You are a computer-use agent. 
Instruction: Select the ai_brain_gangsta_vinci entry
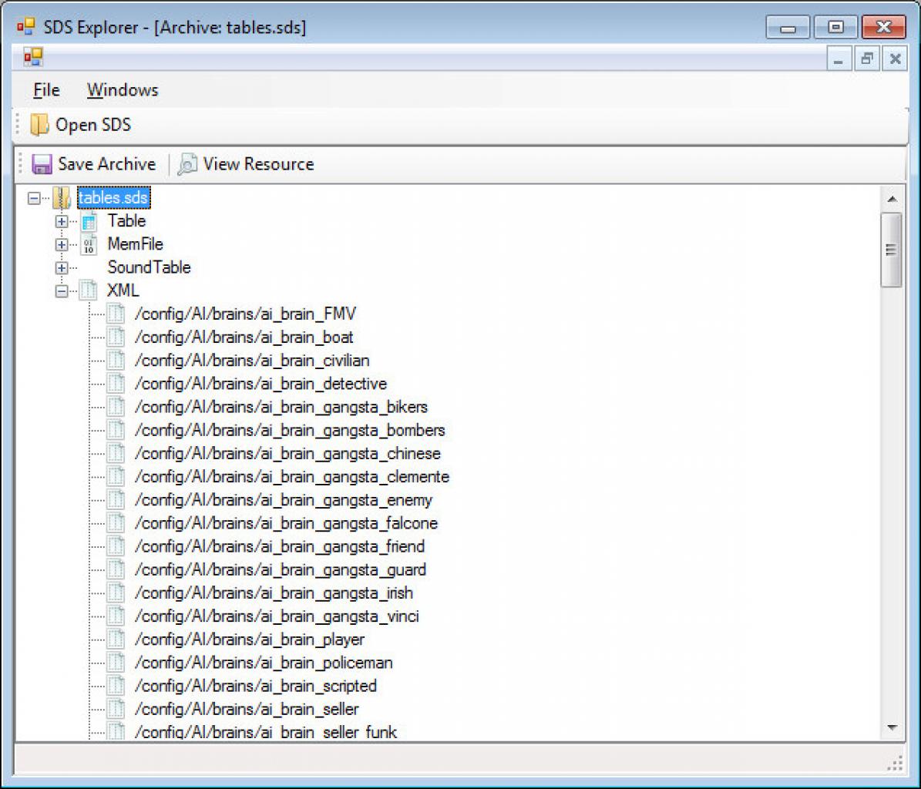click(277, 616)
